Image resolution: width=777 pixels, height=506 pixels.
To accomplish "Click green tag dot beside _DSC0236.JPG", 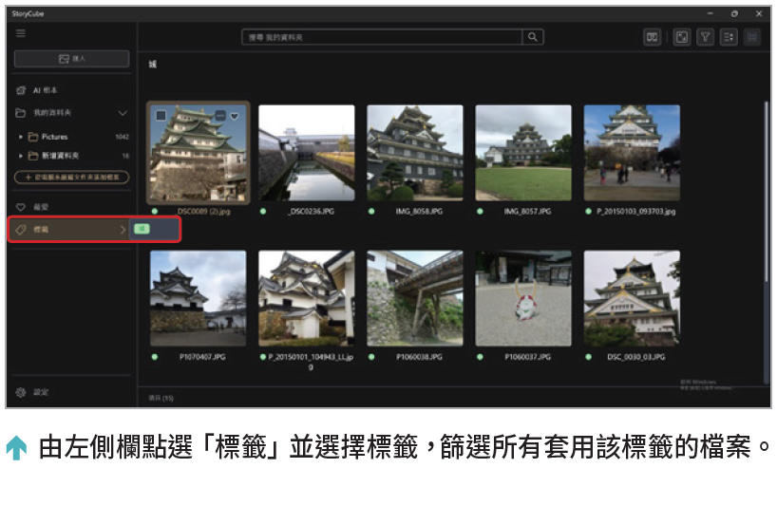I will point(263,212).
